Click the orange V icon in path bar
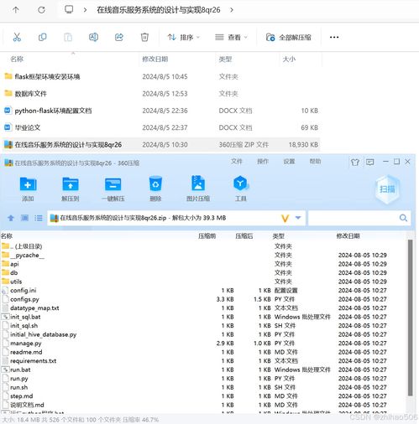 pyautogui.click(x=285, y=218)
